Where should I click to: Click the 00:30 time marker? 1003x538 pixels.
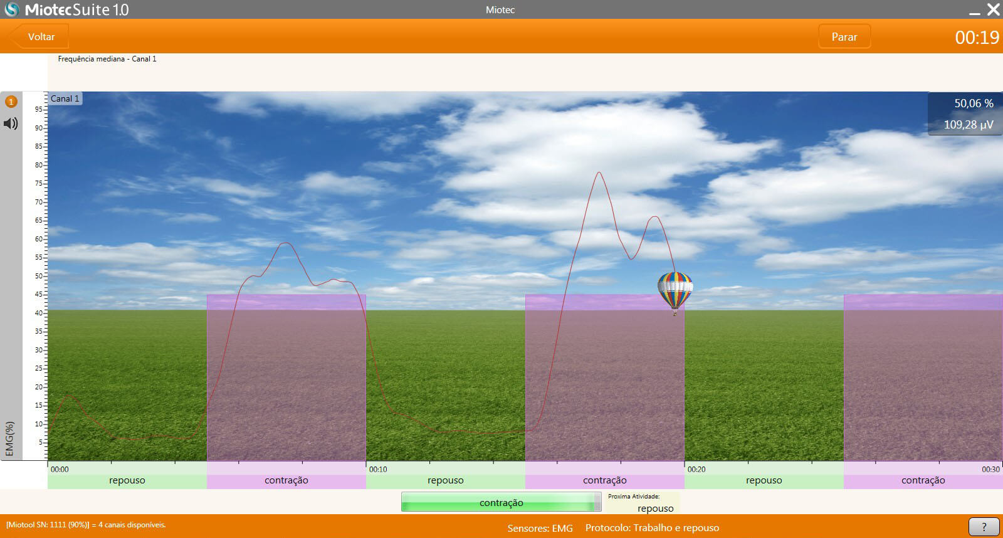[990, 469]
